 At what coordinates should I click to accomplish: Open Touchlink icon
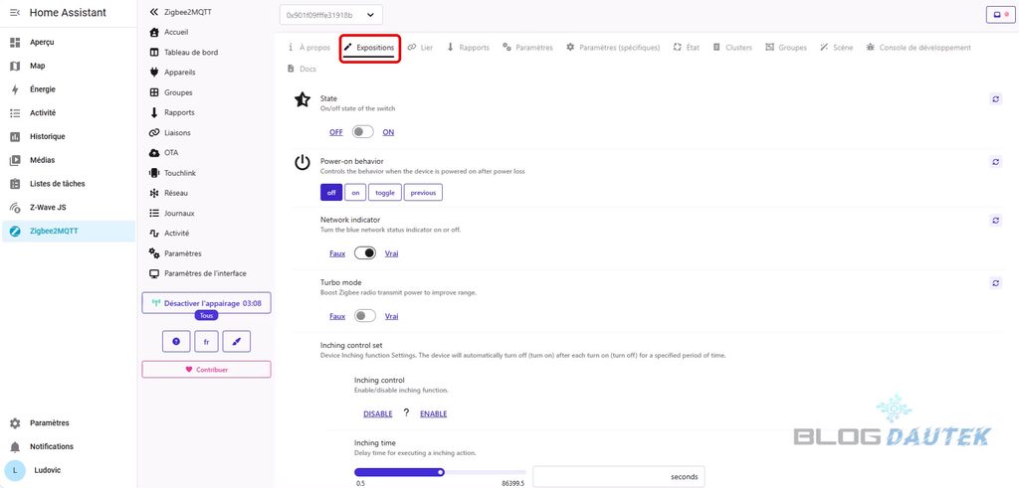pyautogui.click(x=154, y=173)
